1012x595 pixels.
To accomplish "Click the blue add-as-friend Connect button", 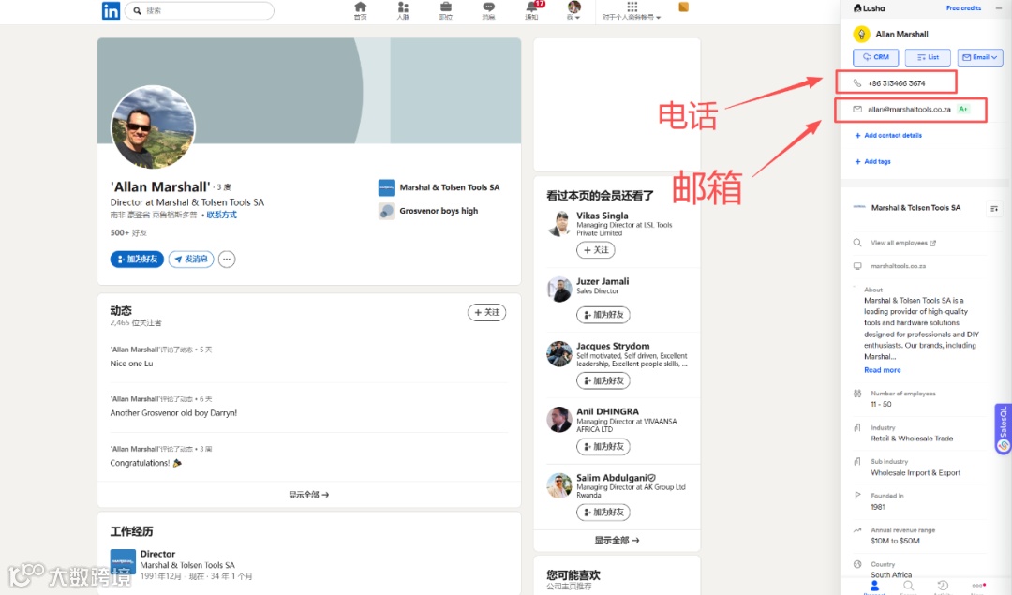I will (137, 260).
